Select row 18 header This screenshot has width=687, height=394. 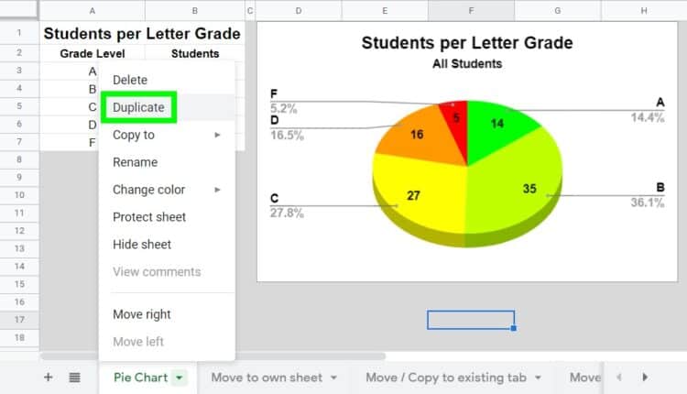point(19,337)
